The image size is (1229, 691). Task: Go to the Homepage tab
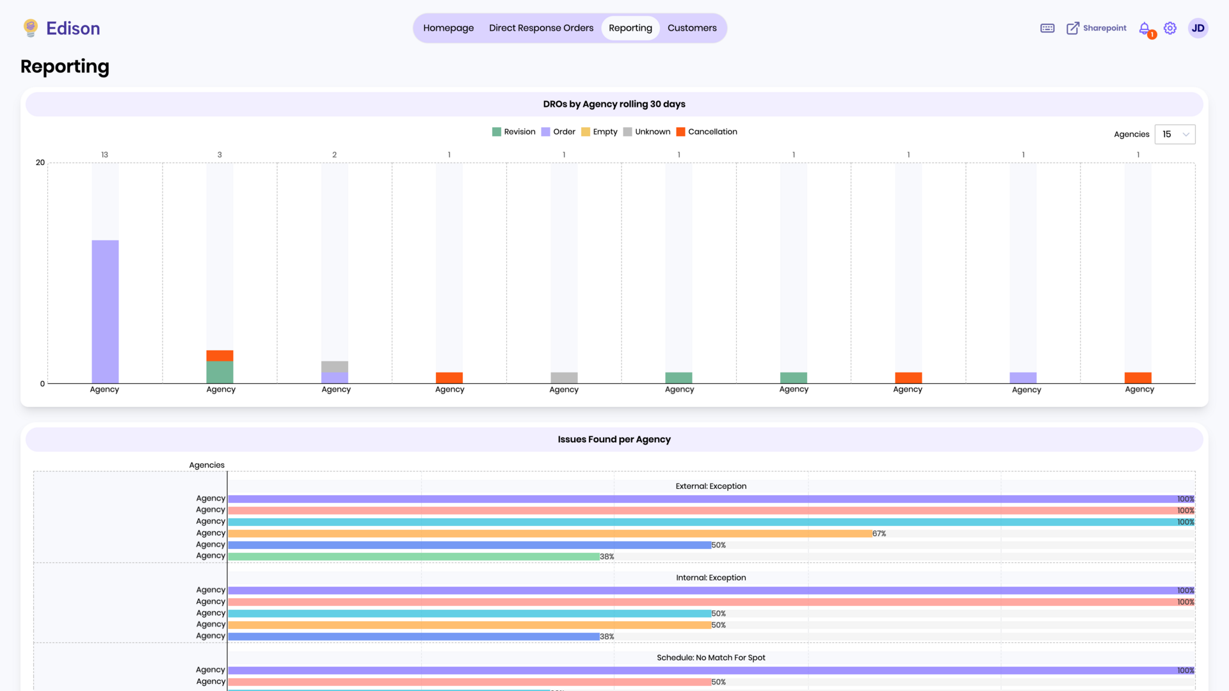448,28
